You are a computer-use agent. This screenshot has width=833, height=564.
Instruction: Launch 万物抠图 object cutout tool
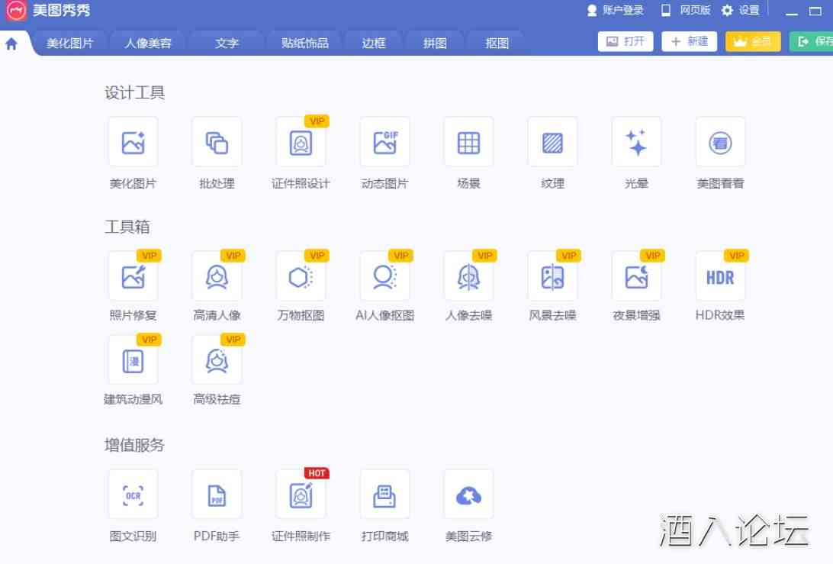click(x=301, y=276)
